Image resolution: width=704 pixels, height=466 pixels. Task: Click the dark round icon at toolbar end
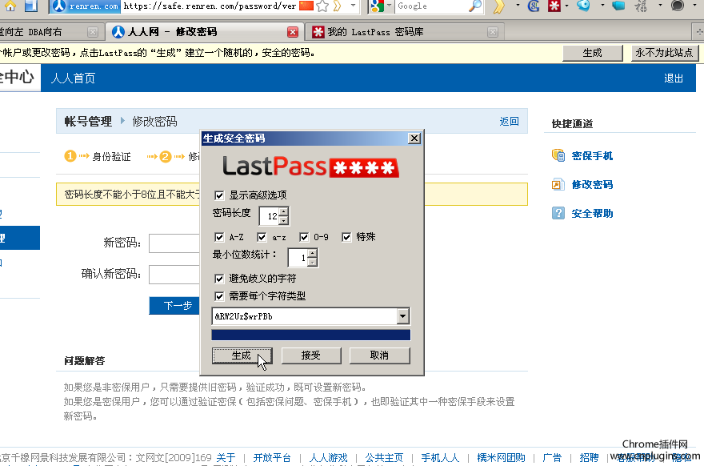coord(677,6)
